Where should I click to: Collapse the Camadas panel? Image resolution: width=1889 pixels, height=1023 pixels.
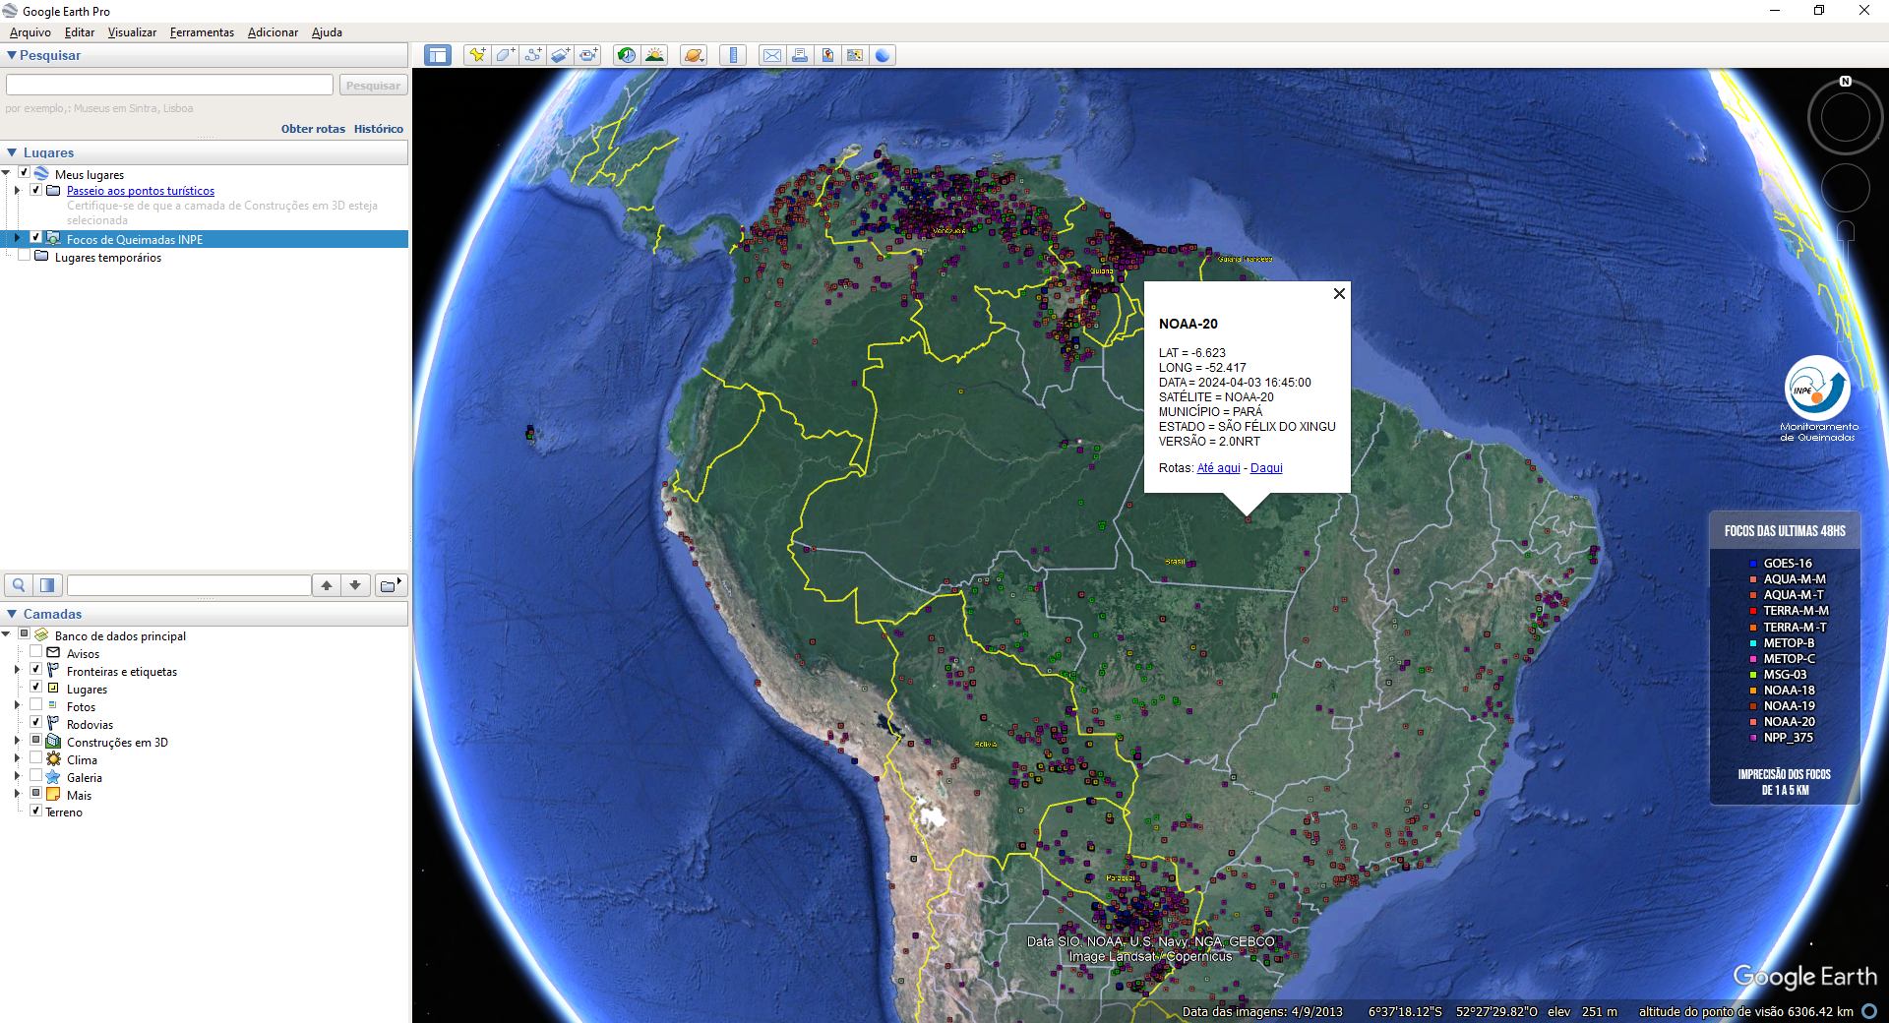click(12, 614)
